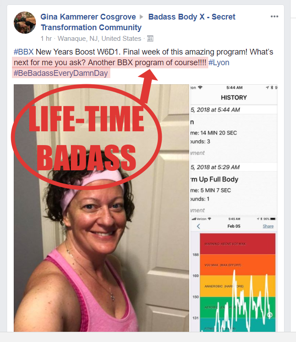Image resolution: width=296 pixels, height=342 pixels.
Task: Click the group privacy icon beside the location
Action: click(x=150, y=39)
